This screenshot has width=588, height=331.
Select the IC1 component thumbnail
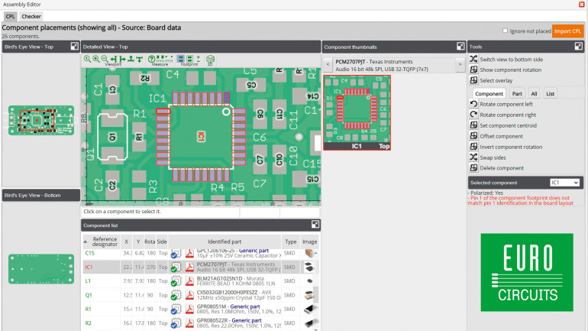(x=357, y=112)
